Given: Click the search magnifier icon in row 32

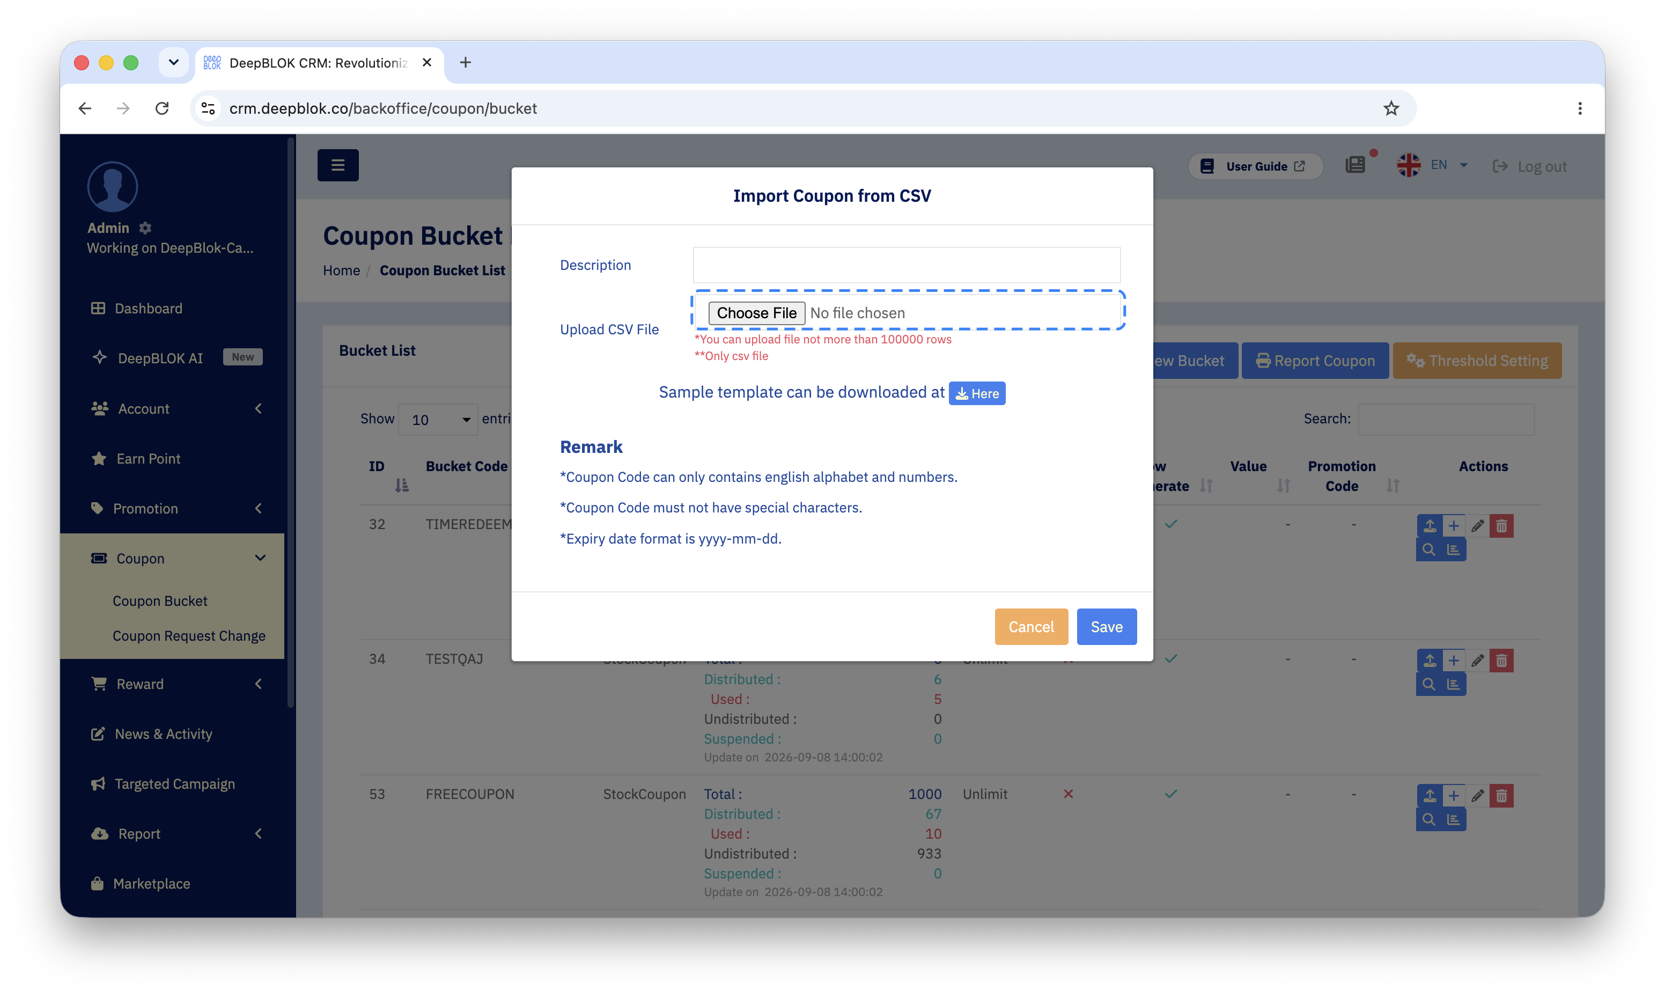Looking at the screenshot, I should point(1430,550).
